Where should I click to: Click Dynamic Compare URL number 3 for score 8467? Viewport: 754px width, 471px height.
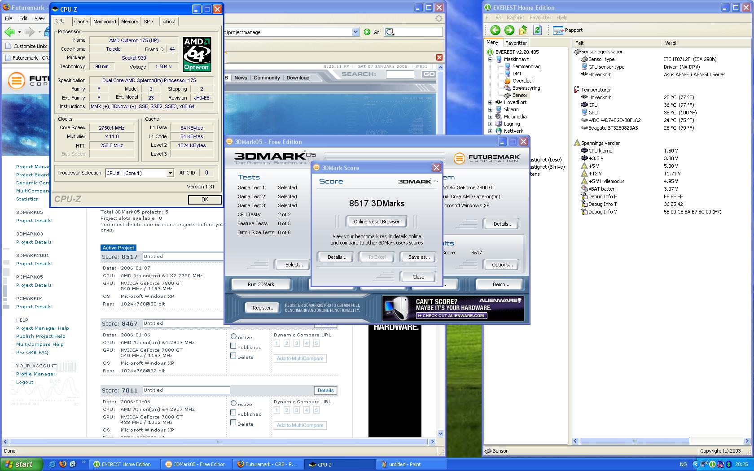(296, 343)
